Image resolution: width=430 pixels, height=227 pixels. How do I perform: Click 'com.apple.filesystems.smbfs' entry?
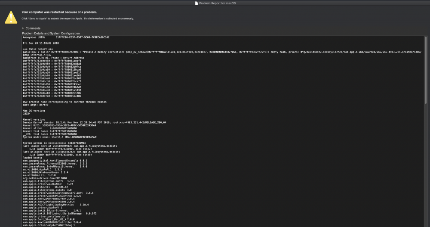point(49,181)
